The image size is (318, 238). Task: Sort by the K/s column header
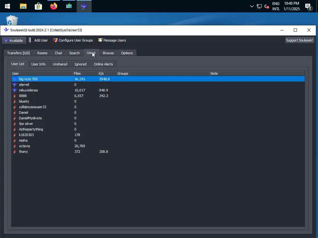[x=107, y=73]
